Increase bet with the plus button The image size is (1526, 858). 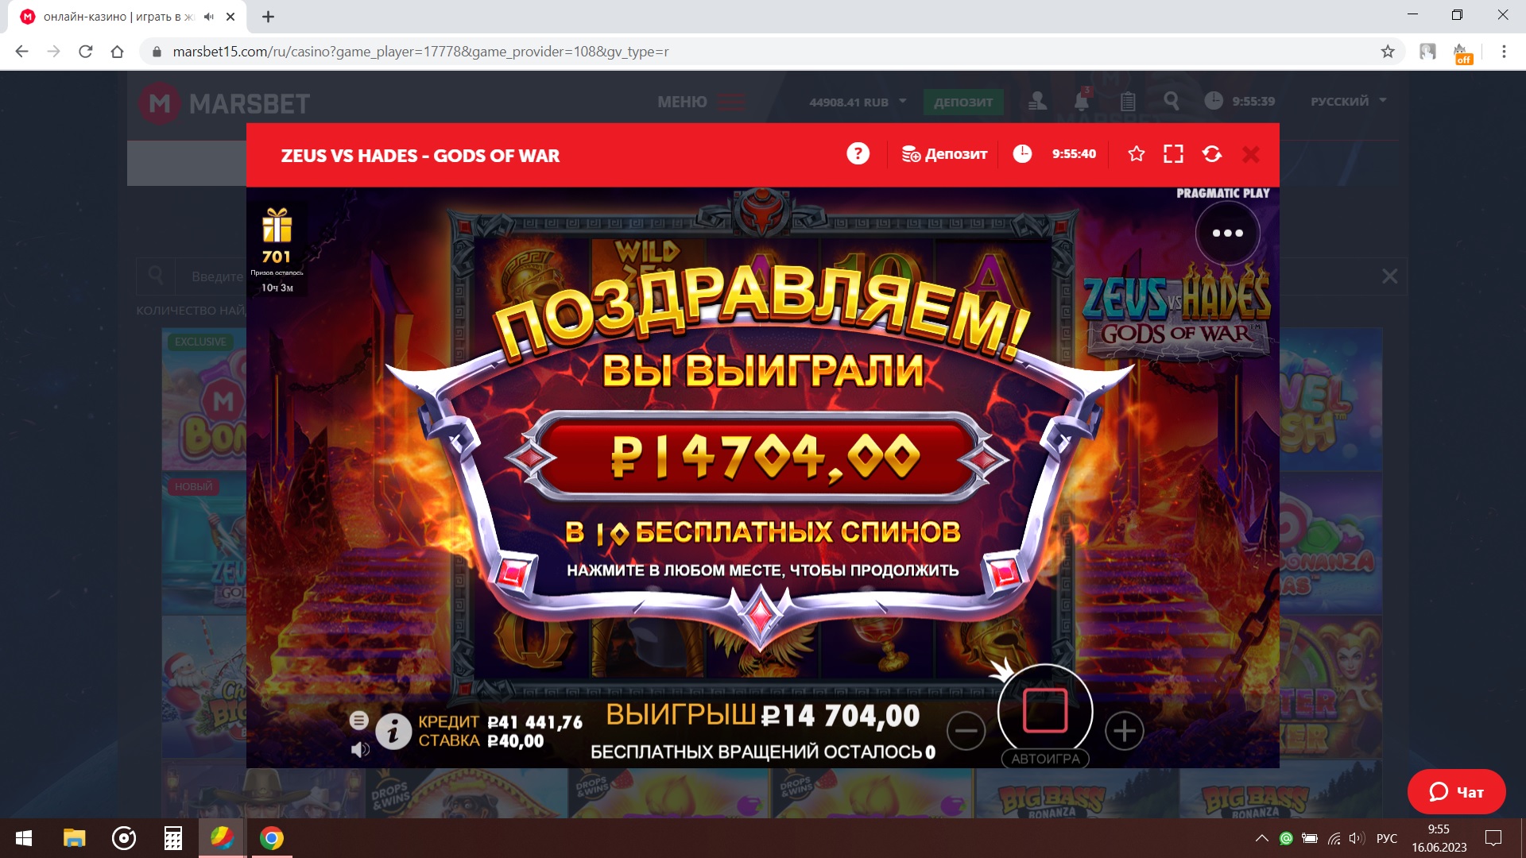point(1125,731)
